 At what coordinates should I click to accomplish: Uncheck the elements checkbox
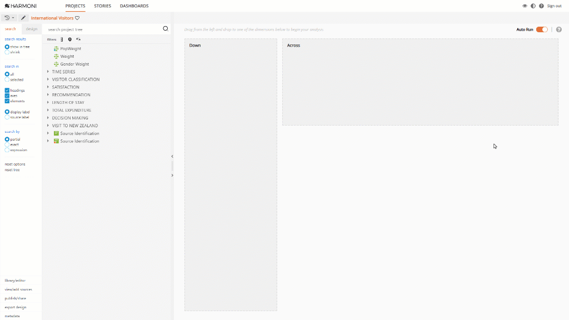click(7, 101)
